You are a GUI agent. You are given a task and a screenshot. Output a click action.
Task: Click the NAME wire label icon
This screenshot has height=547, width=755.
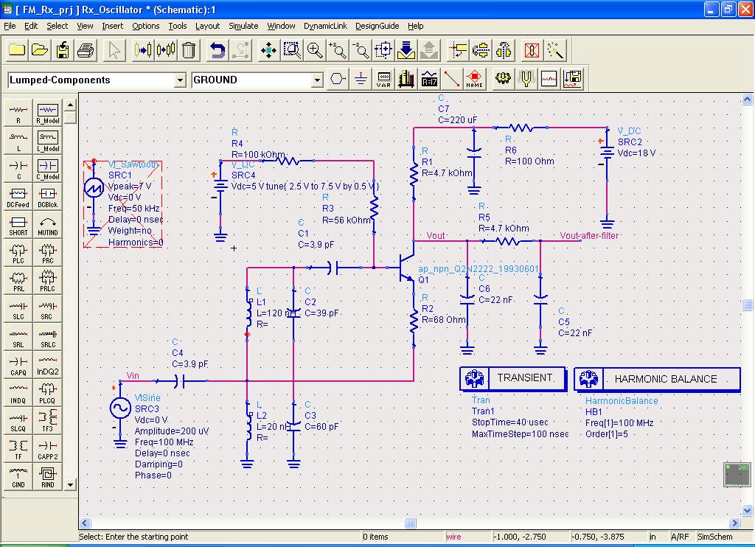click(474, 78)
